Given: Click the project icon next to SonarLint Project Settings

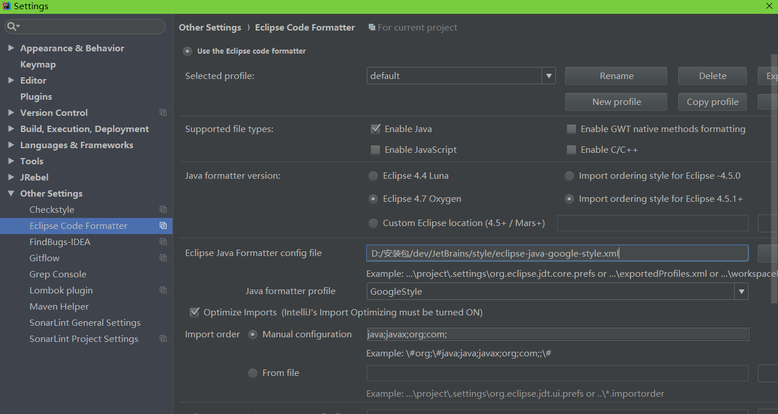Looking at the screenshot, I should [x=163, y=338].
